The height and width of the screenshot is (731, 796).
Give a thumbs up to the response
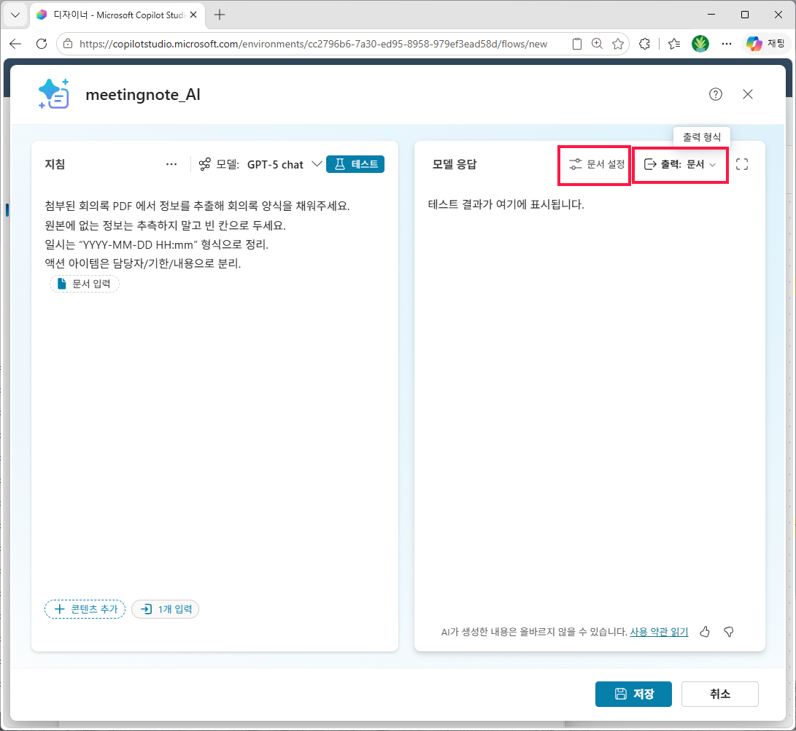point(705,632)
